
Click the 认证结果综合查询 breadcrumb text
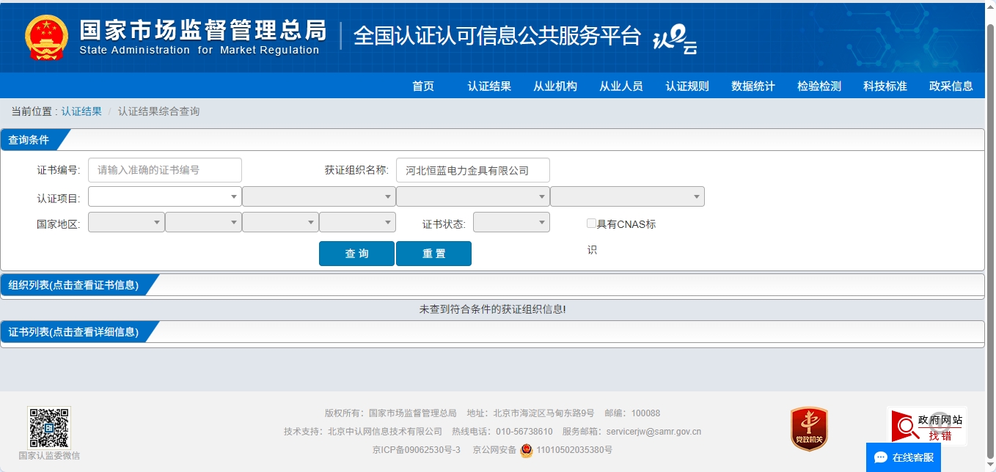pyautogui.click(x=158, y=111)
